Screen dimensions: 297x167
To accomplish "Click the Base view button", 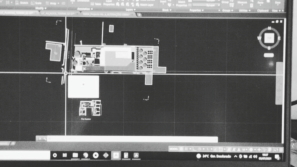I will pos(277,2).
